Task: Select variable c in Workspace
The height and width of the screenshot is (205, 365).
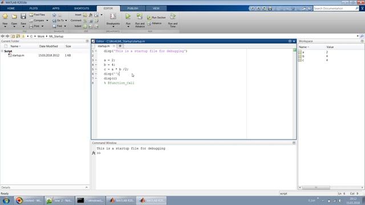Action: pos(303,60)
